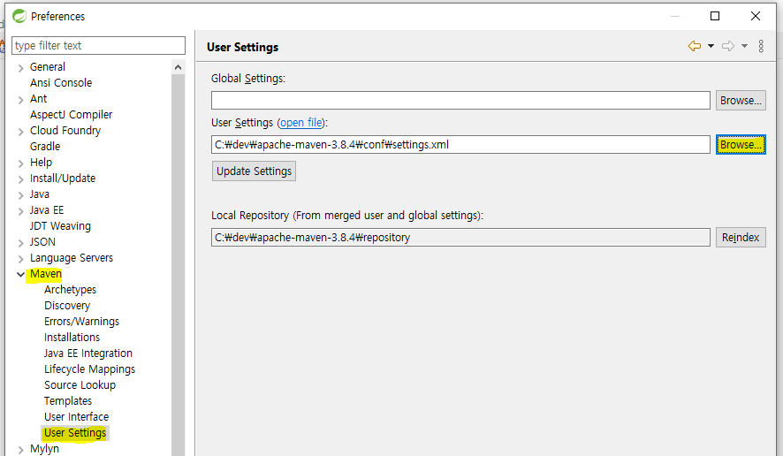Browse for Global Settings file
The height and width of the screenshot is (456, 783).
pyautogui.click(x=741, y=101)
